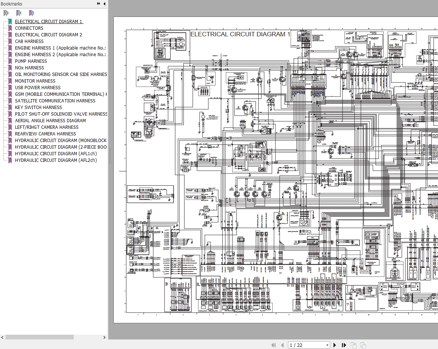Click the add new bookmark icon

click(19, 13)
